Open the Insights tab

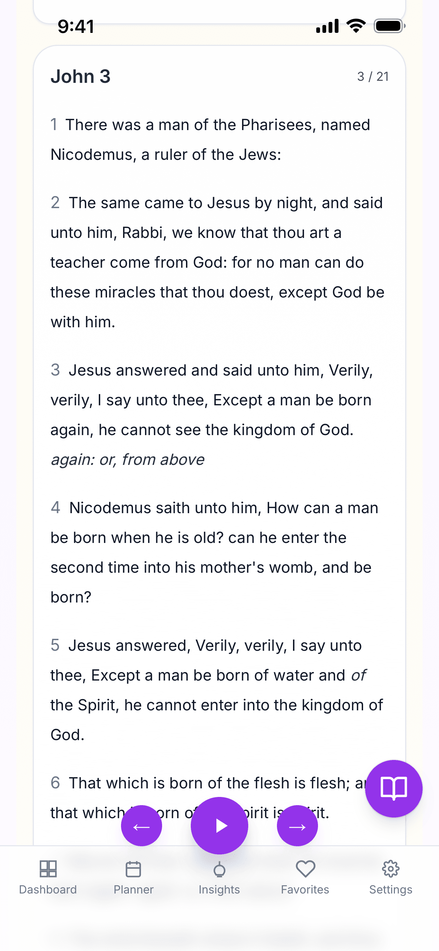point(219,877)
